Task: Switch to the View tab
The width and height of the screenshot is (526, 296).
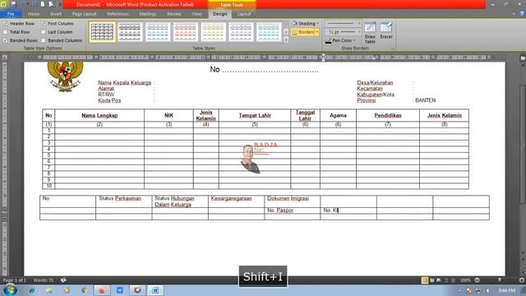Action: pos(196,14)
